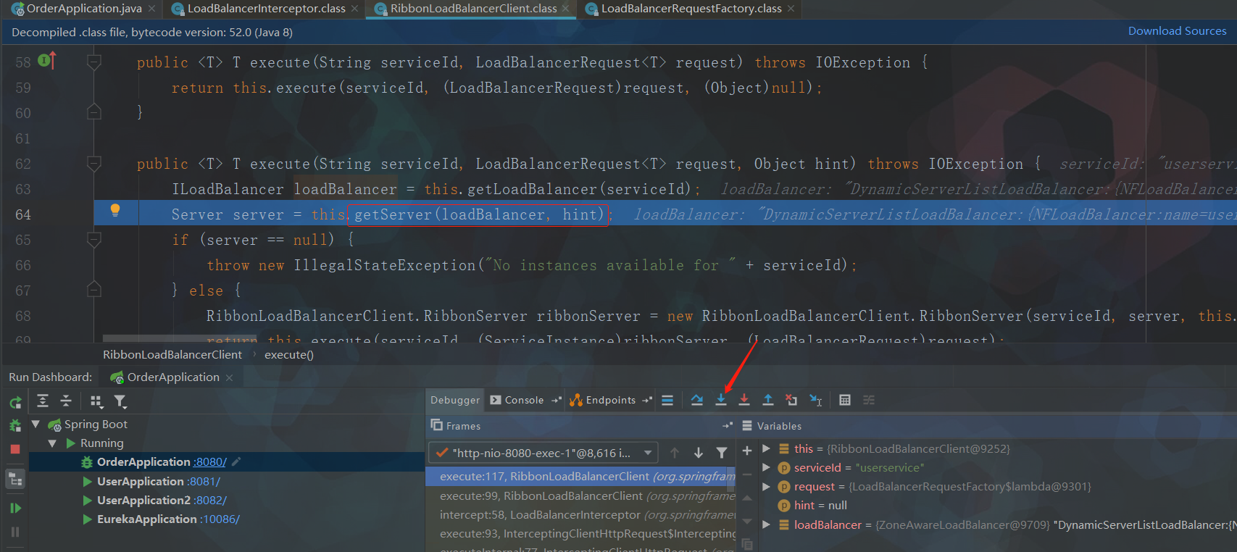
Task: Open the :8080/ port link
Action: pos(209,462)
